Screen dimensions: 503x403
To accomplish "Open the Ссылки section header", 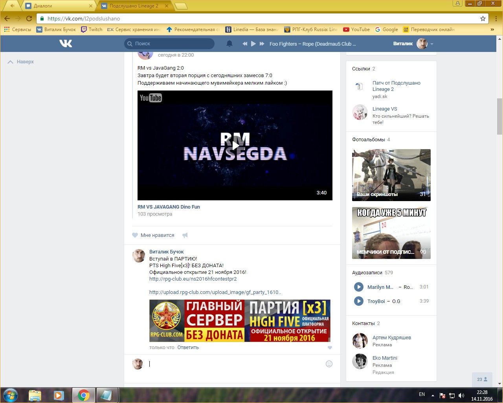I will pos(363,68).
